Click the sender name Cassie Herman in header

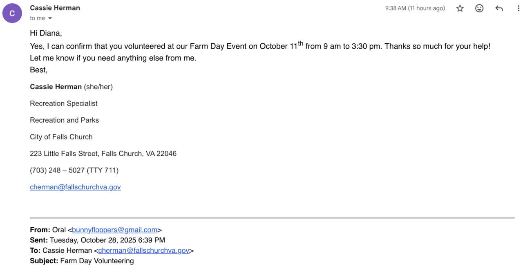pos(55,8)
